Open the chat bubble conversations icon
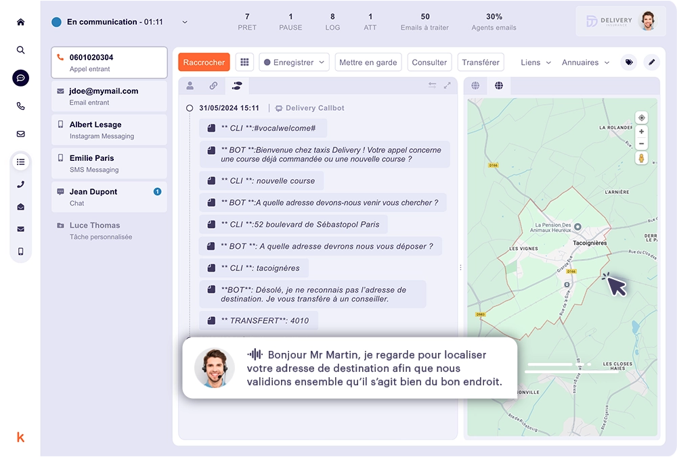This screenshot has height=457, width=677. pos(20,78)
